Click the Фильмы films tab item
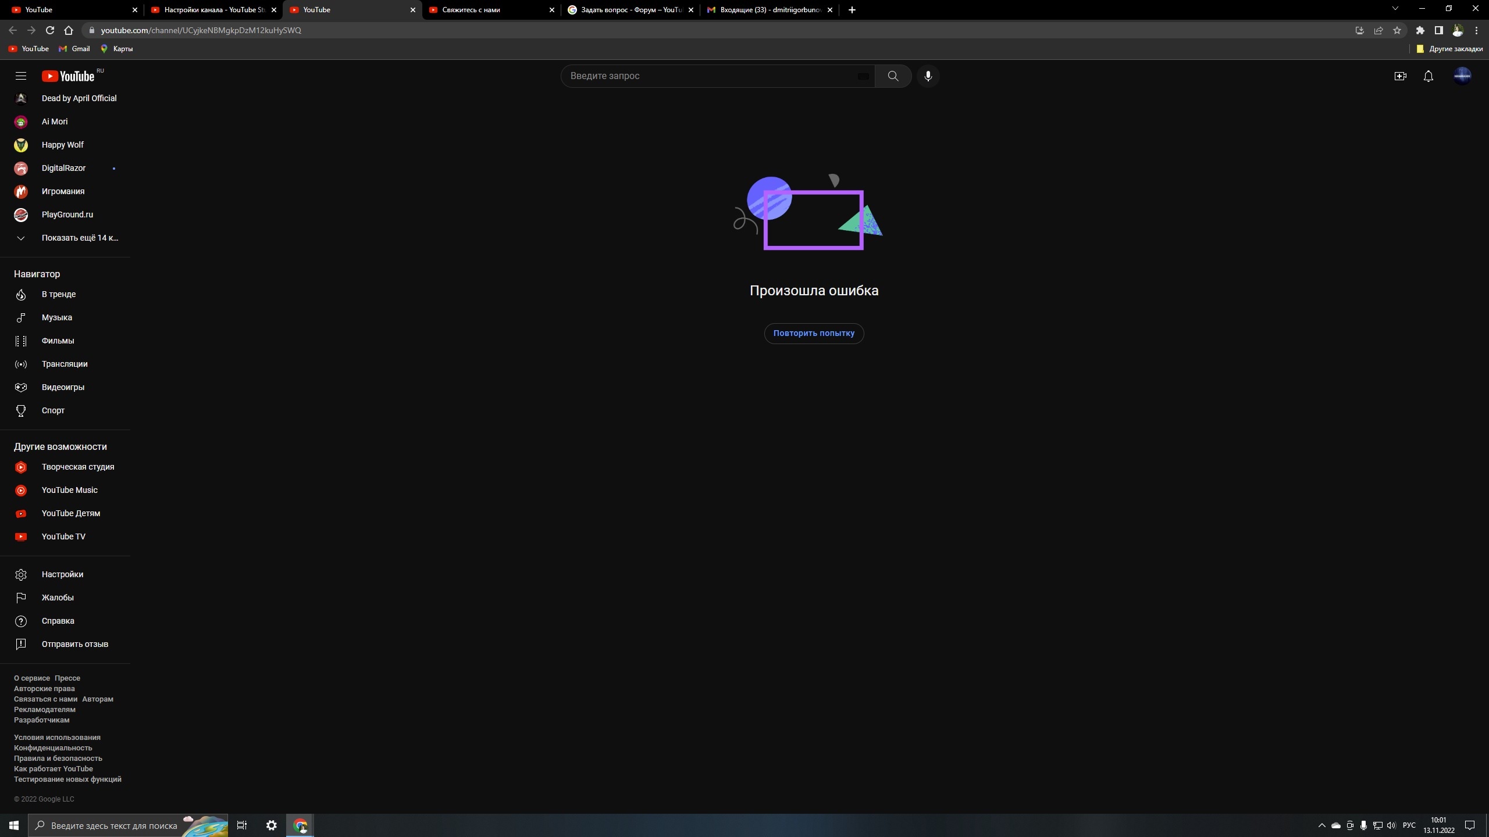1489x837 pixels. coord(57,340)
